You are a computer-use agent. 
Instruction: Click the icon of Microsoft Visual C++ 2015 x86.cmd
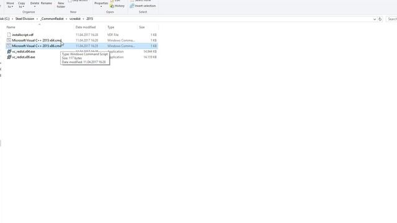(9, 46)
